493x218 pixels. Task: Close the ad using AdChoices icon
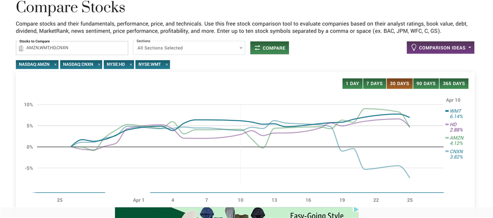coord(356,209)
